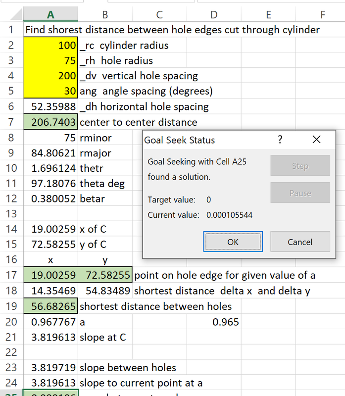Click Cancel in Goal Seek Status dialog
The height and width of the screenshot is (396, 345).
[300, 242]
